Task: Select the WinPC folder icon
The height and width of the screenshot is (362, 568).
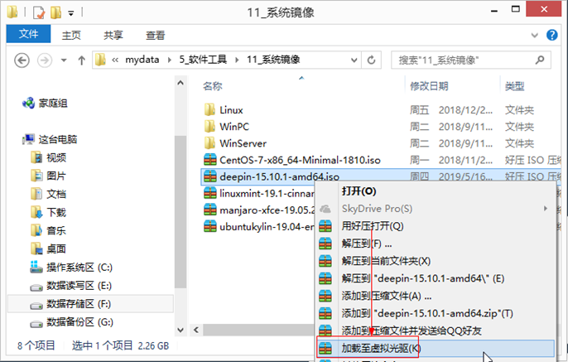Action: (x=210, y=126)
